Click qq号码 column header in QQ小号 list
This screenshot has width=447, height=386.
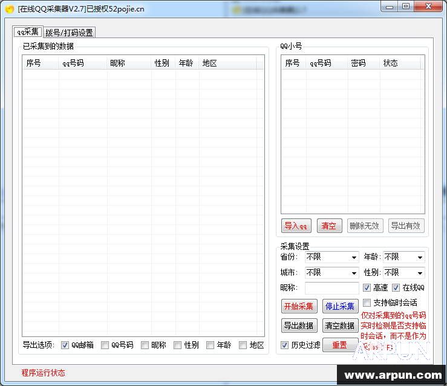click(x=327, y=63)
